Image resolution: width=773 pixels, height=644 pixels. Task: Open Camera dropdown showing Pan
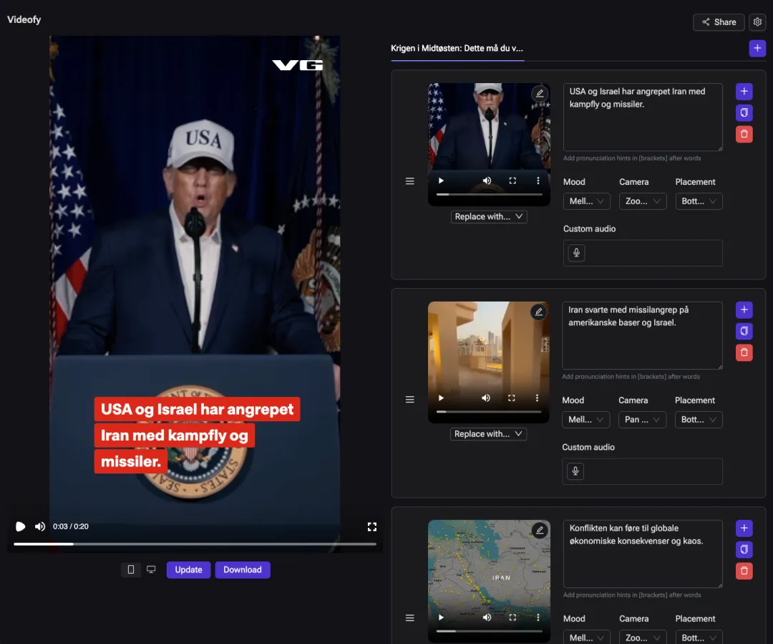click(x=642, y=420)
